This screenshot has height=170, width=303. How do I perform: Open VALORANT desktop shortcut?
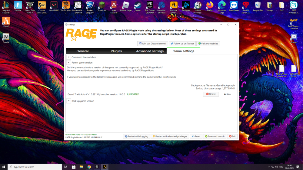point(54,7)
